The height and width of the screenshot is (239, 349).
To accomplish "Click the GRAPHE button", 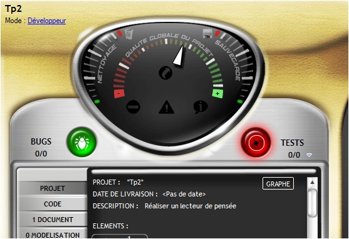I will click(278, 184).
